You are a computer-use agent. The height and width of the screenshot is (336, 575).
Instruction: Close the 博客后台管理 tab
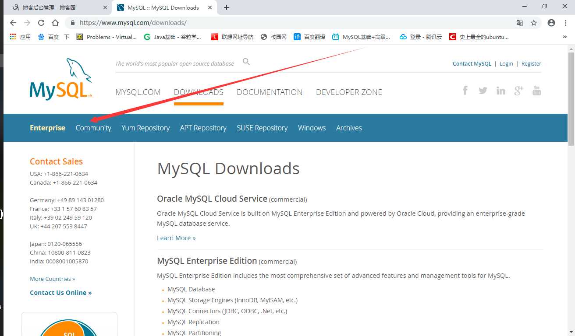coord(105,7)
